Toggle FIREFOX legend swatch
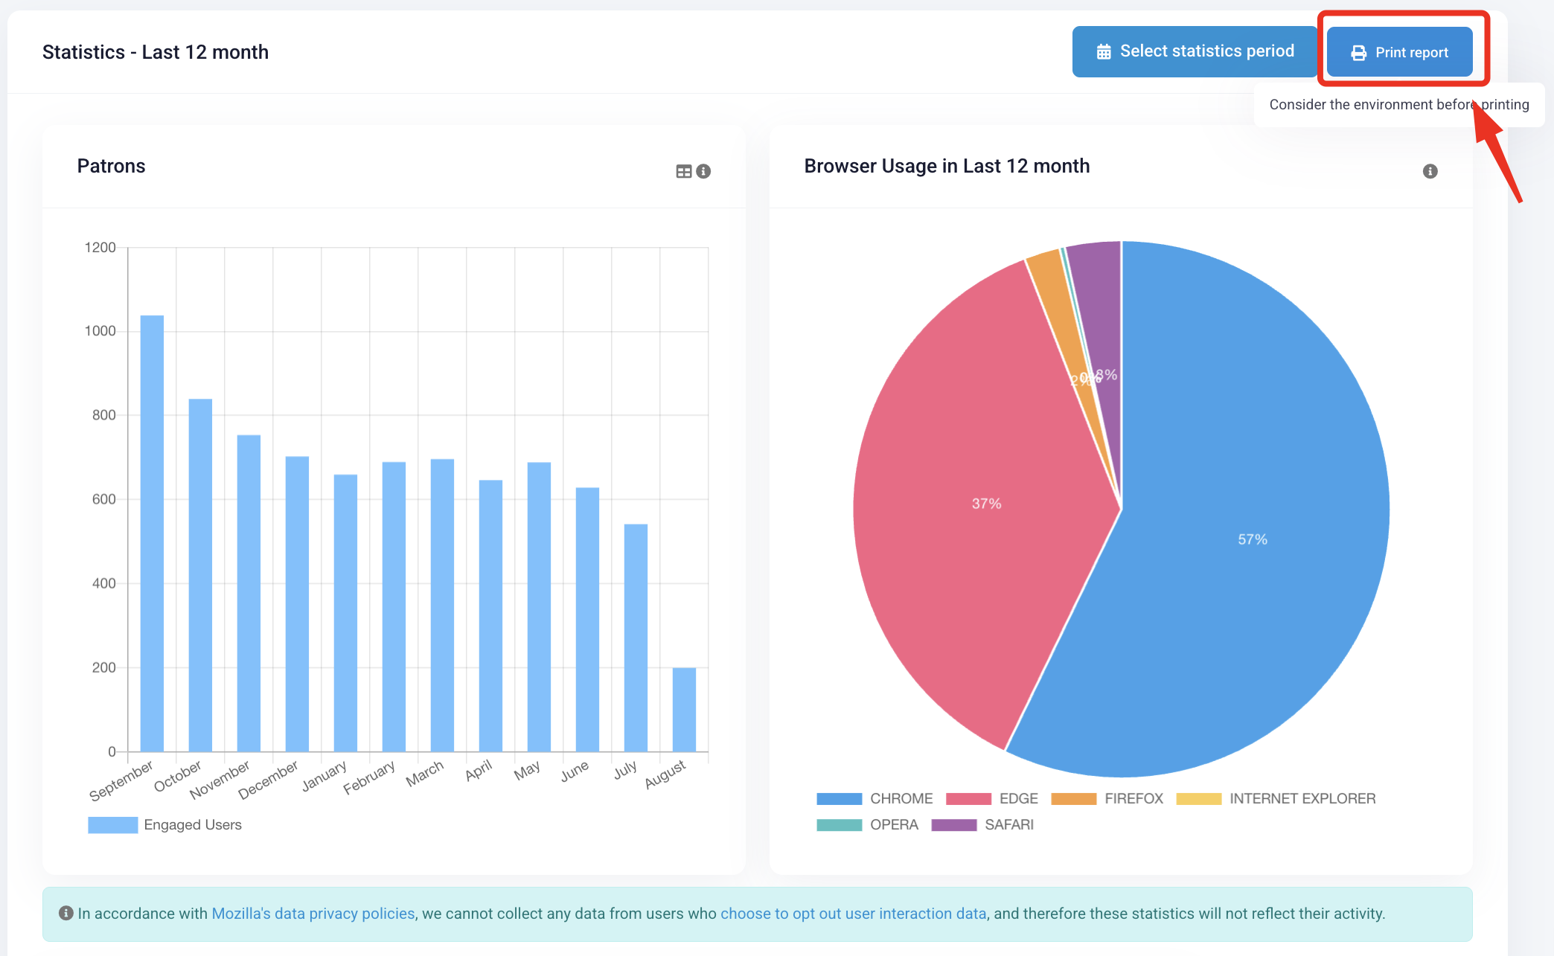The image size is (1554, 956). click(x=1073, y=799)
